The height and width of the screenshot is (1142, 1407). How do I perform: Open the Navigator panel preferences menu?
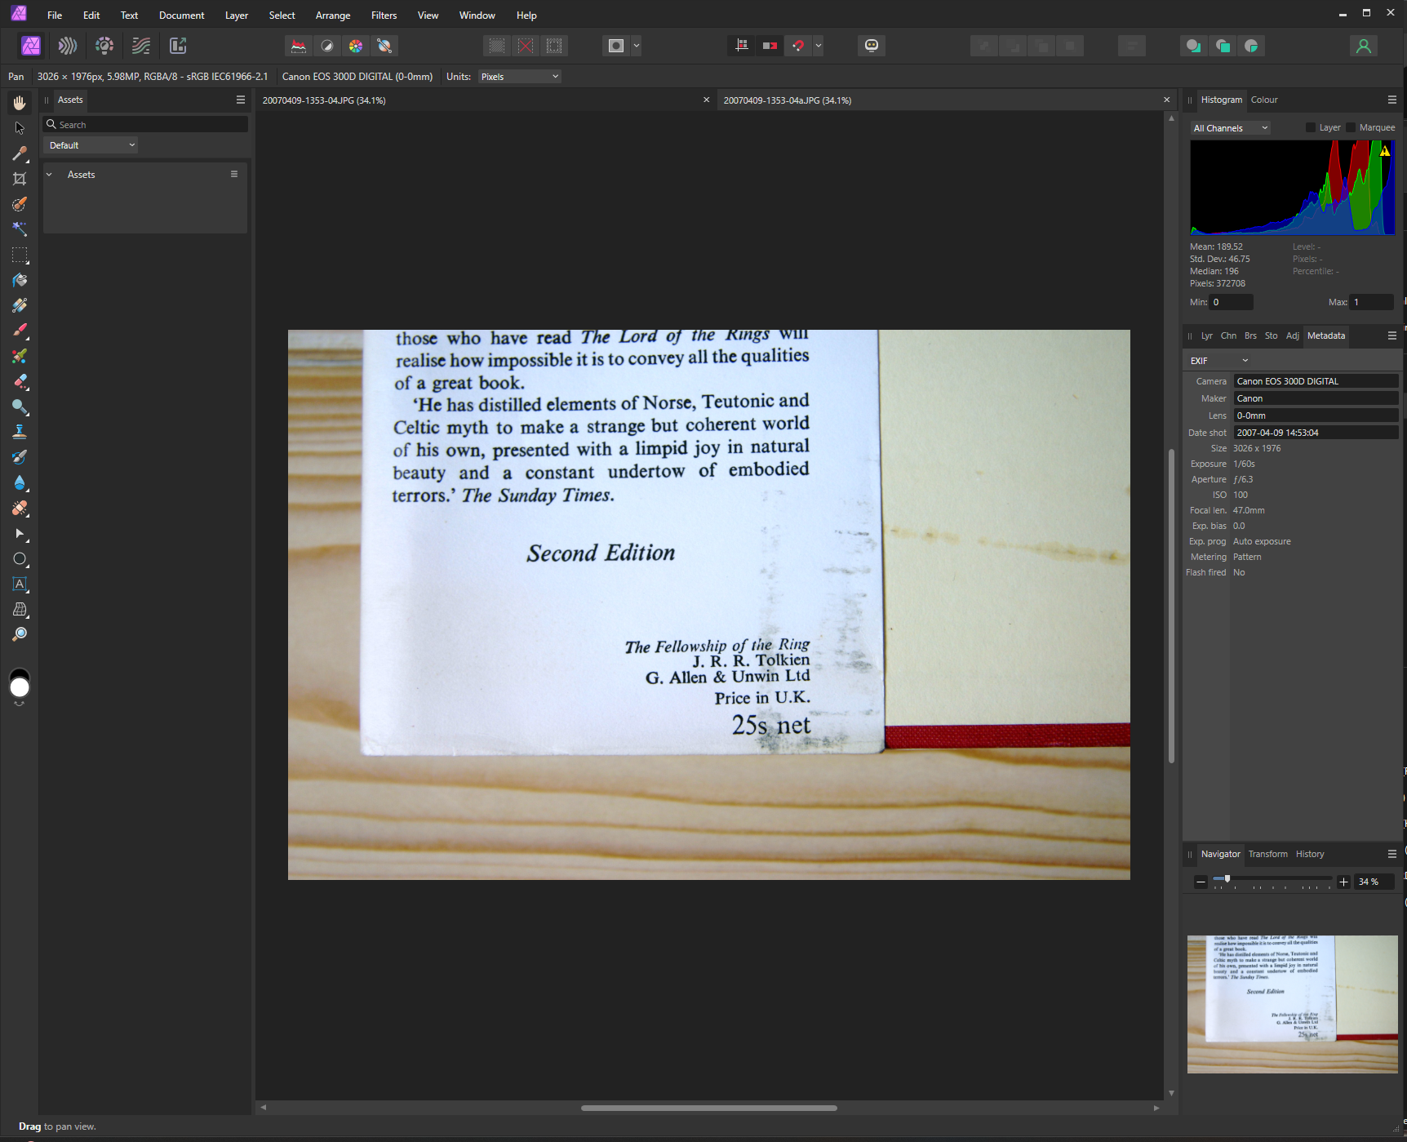click(1392, 854)
